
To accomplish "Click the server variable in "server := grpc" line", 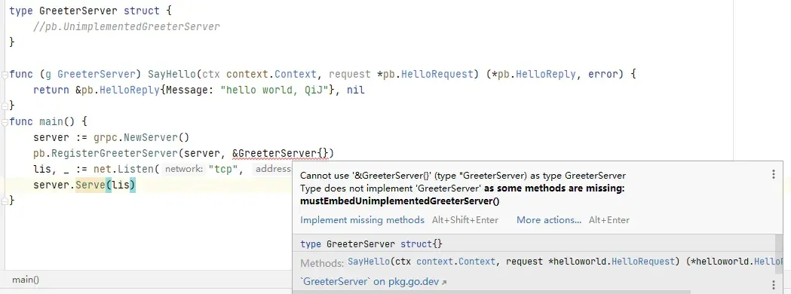I will point(51,137).
